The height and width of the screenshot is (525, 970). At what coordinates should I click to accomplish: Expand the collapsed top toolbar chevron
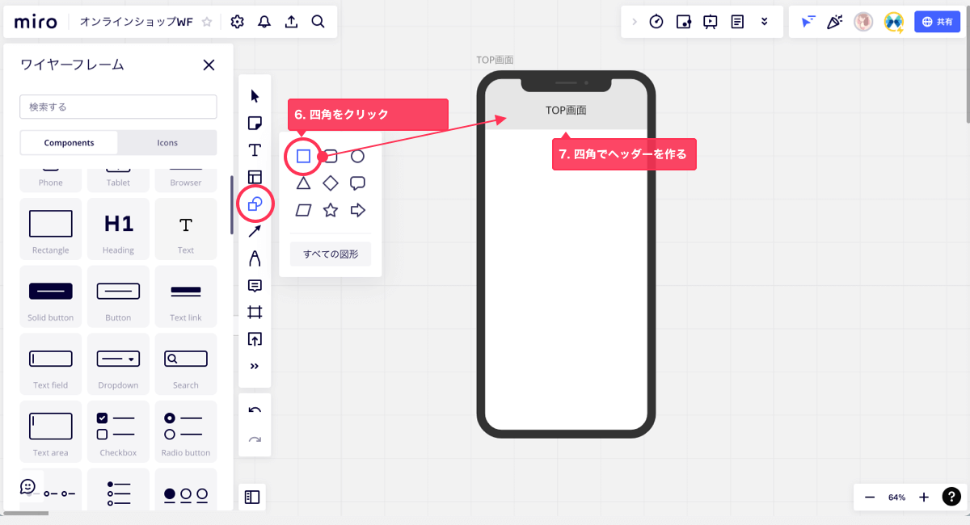(x=634, y=22)
